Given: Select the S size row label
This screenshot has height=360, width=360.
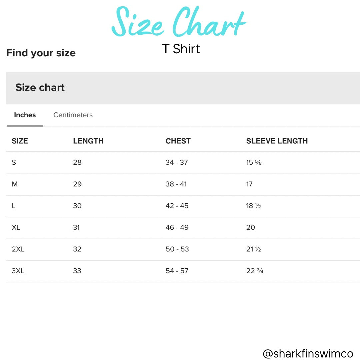Looking at the screenshot, I should tap(14, 163).
